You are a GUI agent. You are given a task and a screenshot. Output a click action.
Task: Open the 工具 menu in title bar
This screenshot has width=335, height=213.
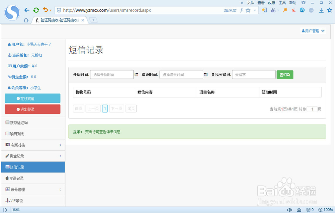282,3
